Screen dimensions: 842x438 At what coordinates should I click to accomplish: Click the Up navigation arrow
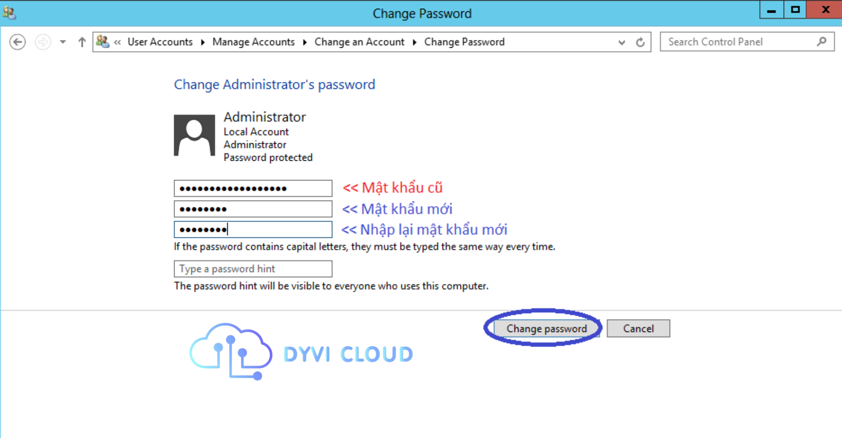(82, 42)
